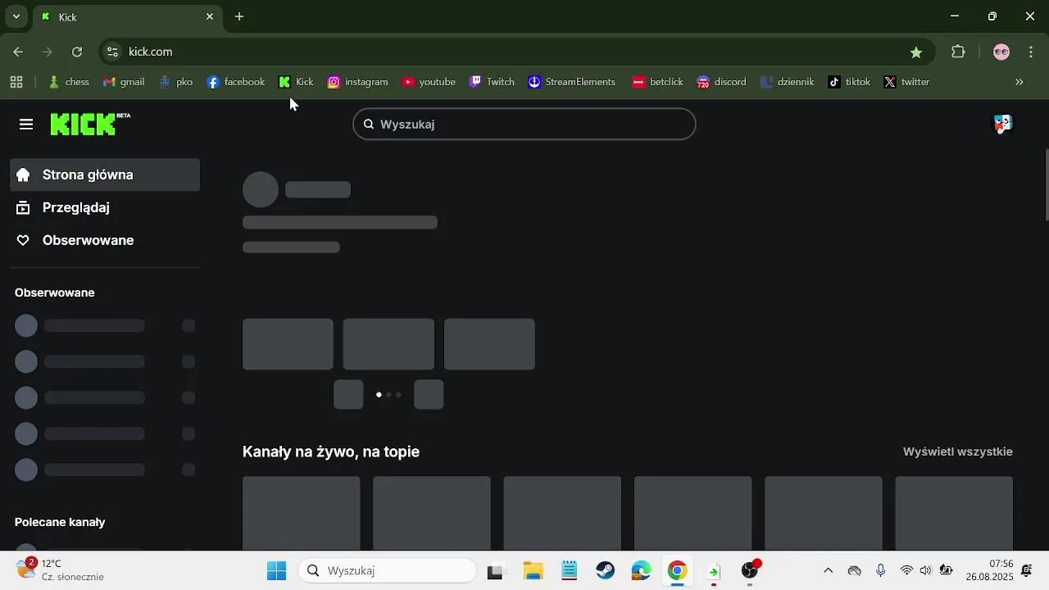Open the Kick hamburger sidebar menu
The height and width of the screenshot is (590, 1049).
click(26, 125)
